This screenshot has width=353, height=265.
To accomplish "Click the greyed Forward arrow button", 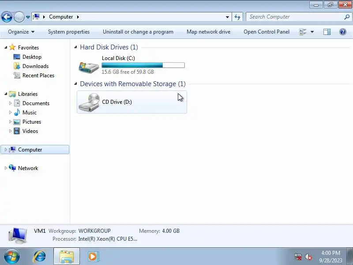I will [x=19, y=17].
